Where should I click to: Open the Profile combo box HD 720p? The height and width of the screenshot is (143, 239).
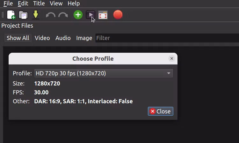pyautogui.click(x=104, y=73)
